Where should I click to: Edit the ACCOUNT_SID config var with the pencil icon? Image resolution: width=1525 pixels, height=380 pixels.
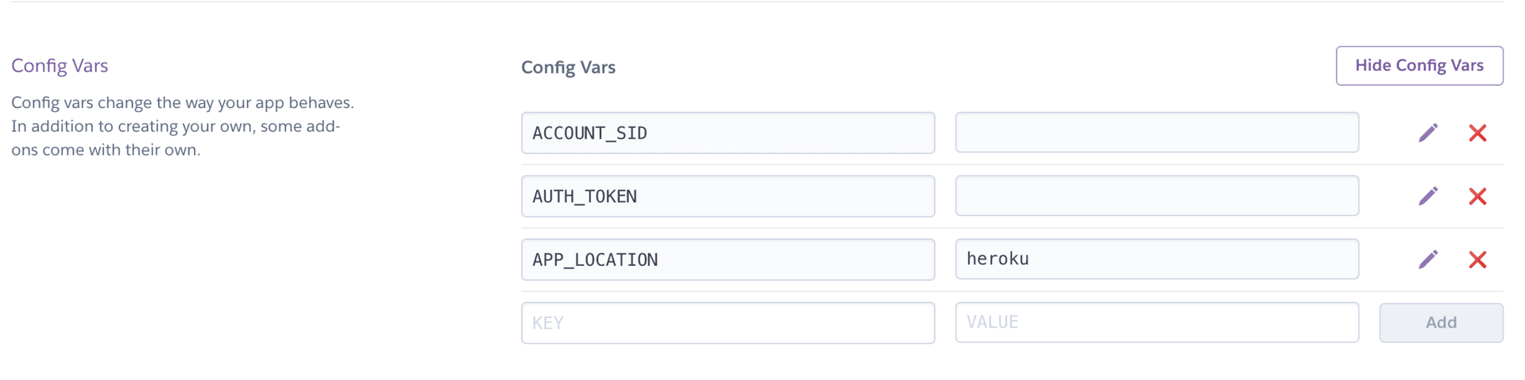coord(1428,132)
